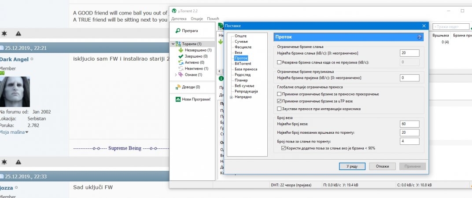Viewport: 472px width, 198px height.
Task: Click the forum warning triangle icon above first post
Action: (x=18, y=33)
